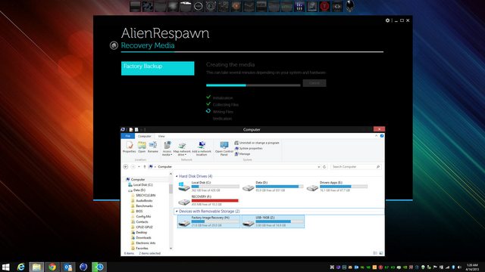Cancel the recovery media creation

(314, 83)
